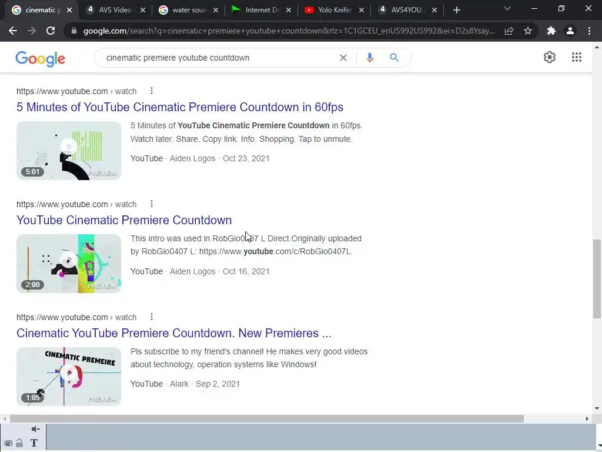This screenshot has height=452, width=602.
Task: Click the scroll-right arrow on horizontal scrollbar
Action: [x=587, y=418]
